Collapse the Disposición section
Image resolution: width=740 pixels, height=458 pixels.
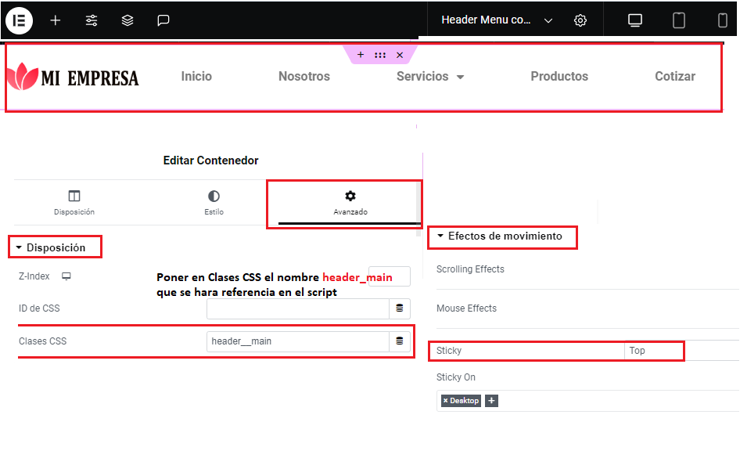tap(51, 247)
